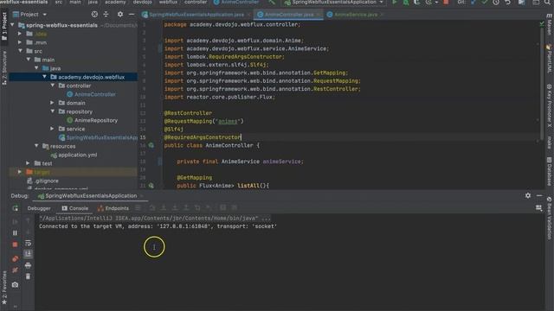Select .gitignore in the project tree
This screenshot has height=311, width=554.
tap(43, 181)
